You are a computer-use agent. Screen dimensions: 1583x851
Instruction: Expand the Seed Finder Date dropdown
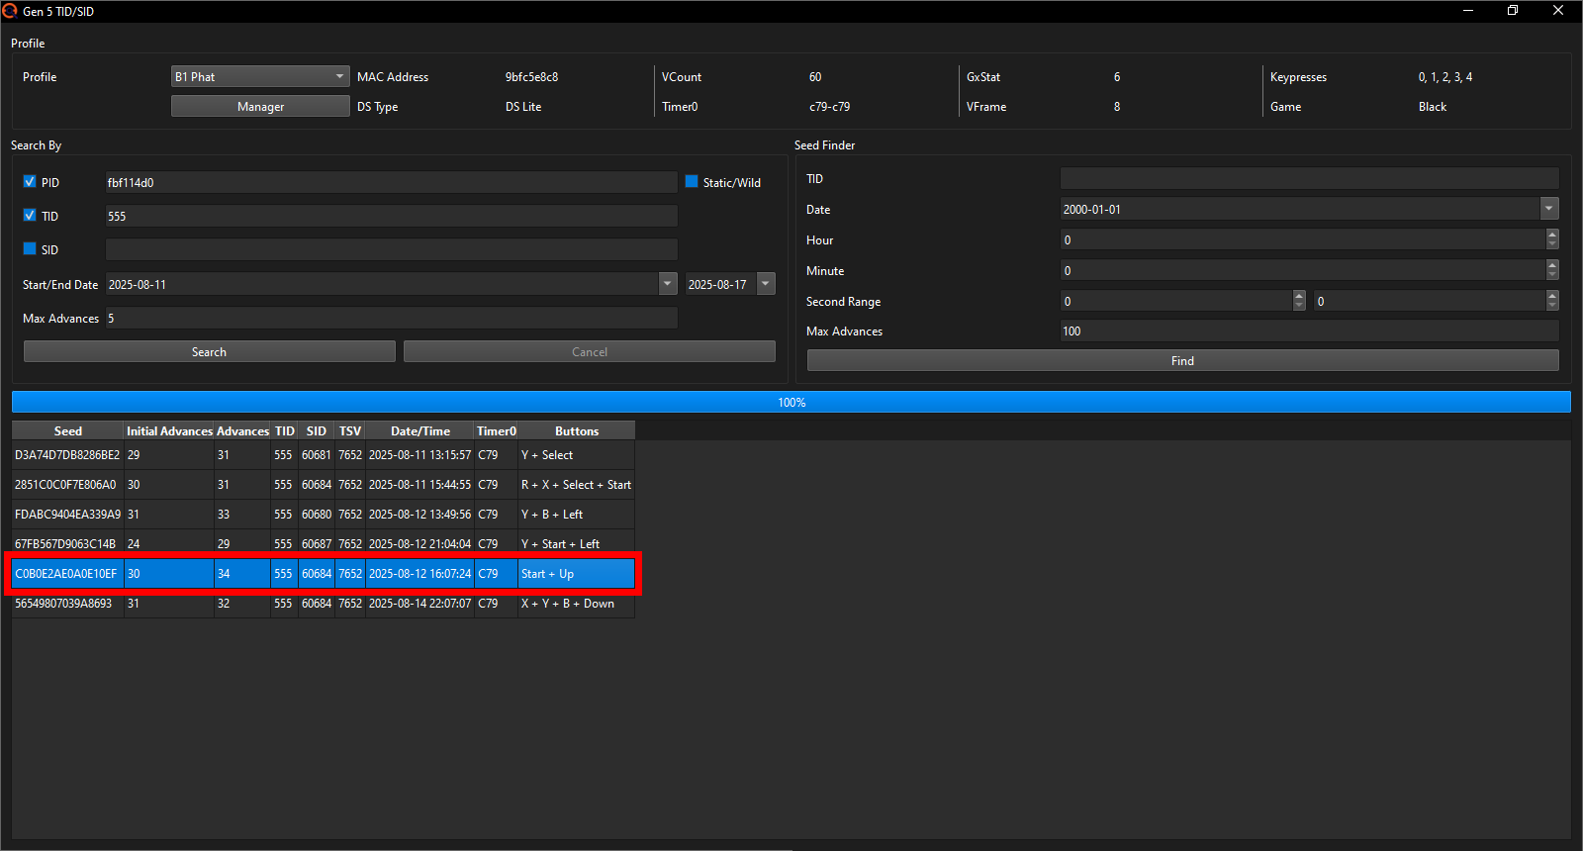[1548, 209]
